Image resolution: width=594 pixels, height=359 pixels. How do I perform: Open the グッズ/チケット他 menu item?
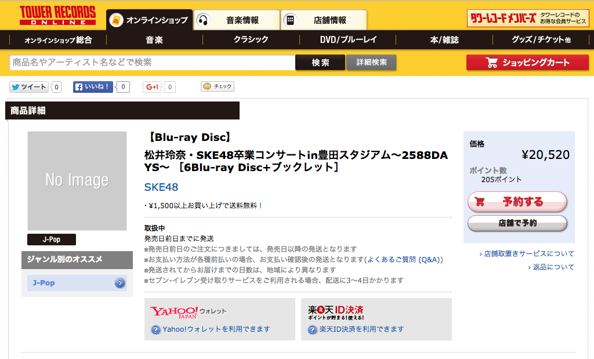click(x=541, y=40)
